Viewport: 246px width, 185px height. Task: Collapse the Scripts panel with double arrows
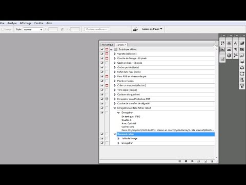[x=216, y=42]
